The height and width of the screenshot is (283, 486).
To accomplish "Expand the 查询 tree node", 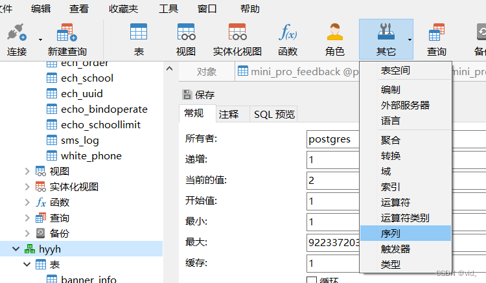I will point(27,218).
